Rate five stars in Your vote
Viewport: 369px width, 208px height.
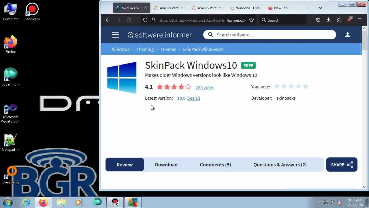[306, 86]
